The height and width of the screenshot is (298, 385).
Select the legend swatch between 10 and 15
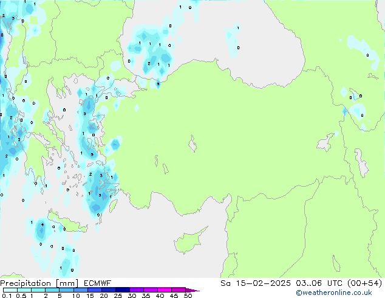(x=80, y=290)
